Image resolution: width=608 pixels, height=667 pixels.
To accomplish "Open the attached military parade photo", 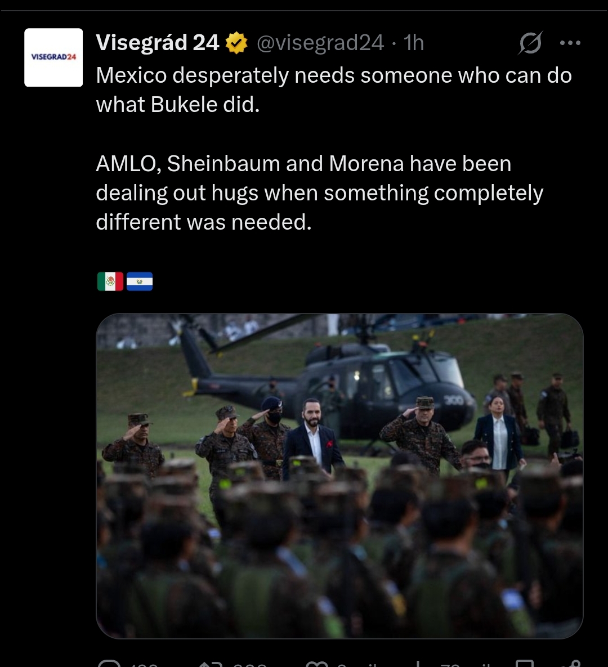I will pyautogui.click(x=339, y=476).
